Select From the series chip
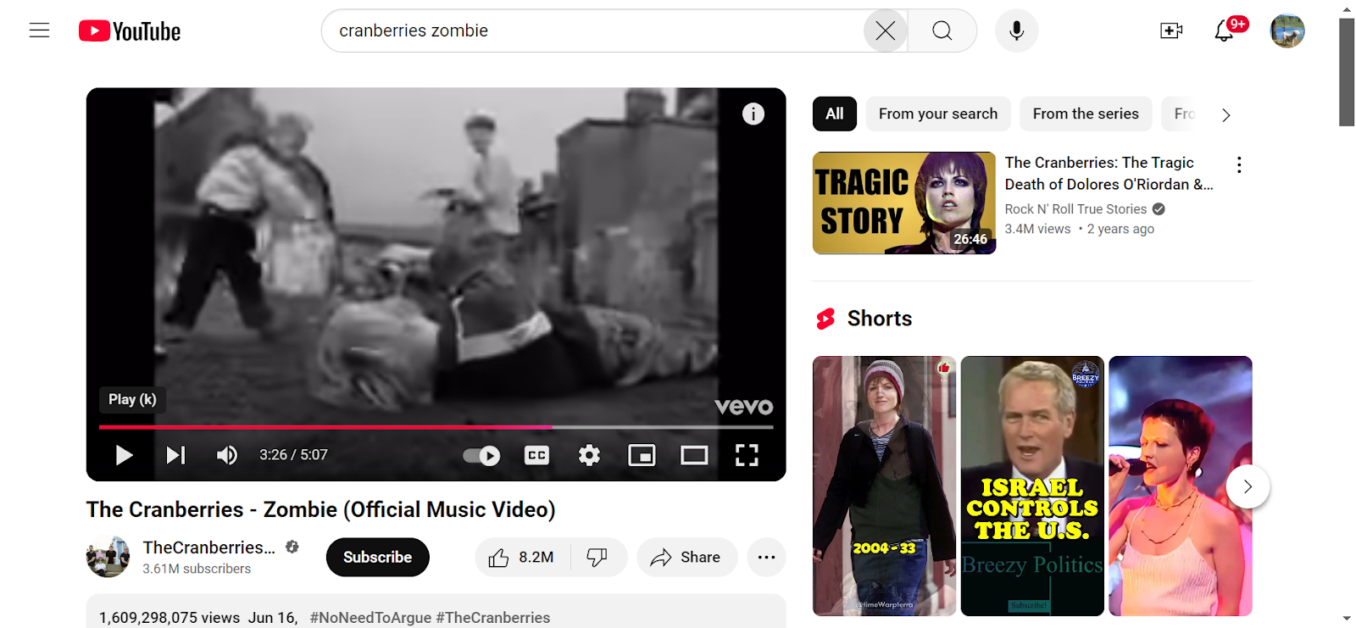 [1086, 114]
